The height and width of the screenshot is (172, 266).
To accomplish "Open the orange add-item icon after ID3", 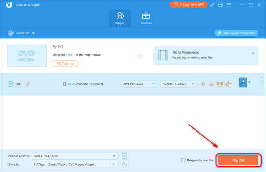I will pos(228,84).
